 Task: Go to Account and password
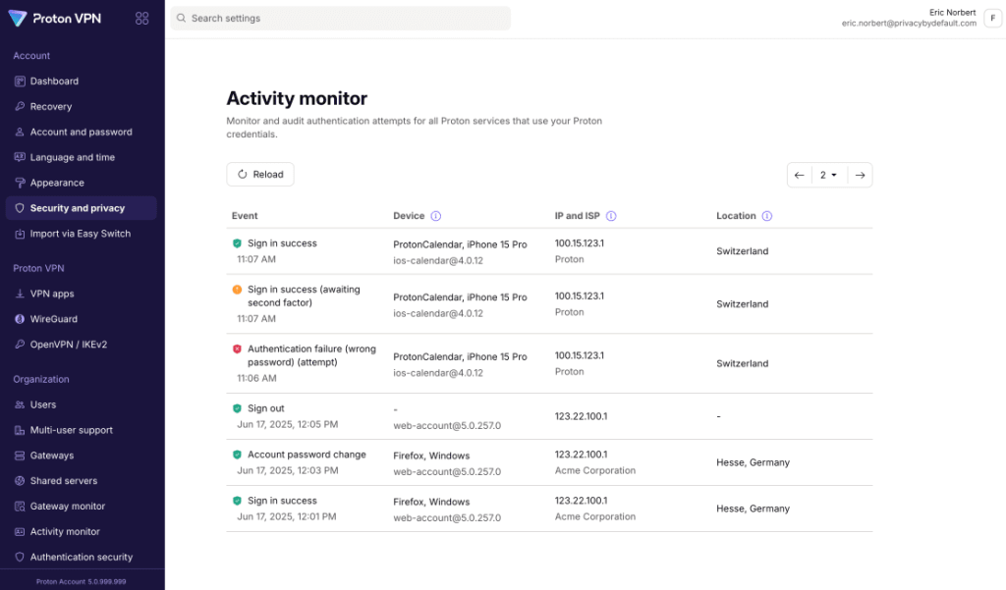(81, 133)
